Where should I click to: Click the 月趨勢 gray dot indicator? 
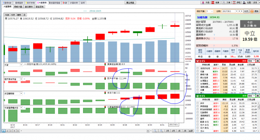[x=225, y=57]
